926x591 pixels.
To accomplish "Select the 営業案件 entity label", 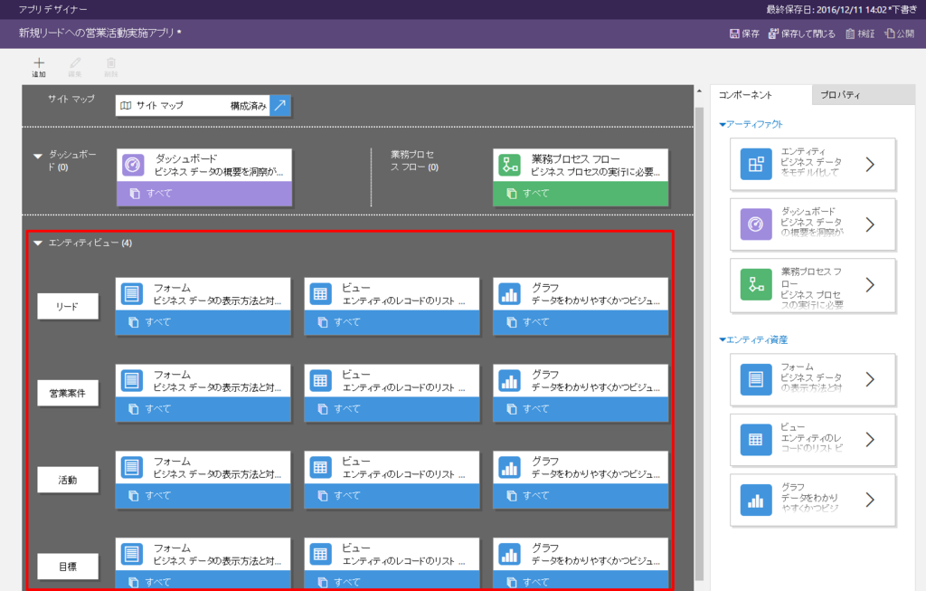I will pyautogui.click(x=67, y=393).
